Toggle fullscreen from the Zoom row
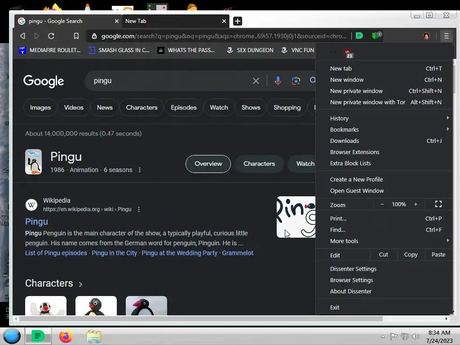The image size is (460, 345). [x=438, y=204]
